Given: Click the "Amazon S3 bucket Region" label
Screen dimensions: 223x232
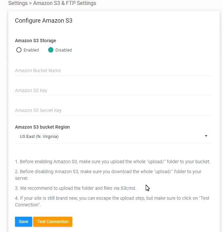Looking at the screenshot, I should (42, 127).
